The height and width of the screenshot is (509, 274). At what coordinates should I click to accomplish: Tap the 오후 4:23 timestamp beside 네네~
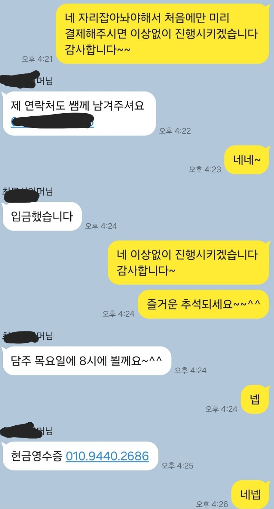tap(205, 169)
